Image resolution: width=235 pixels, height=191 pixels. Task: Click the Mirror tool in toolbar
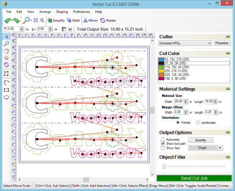[x=91, y=21]
